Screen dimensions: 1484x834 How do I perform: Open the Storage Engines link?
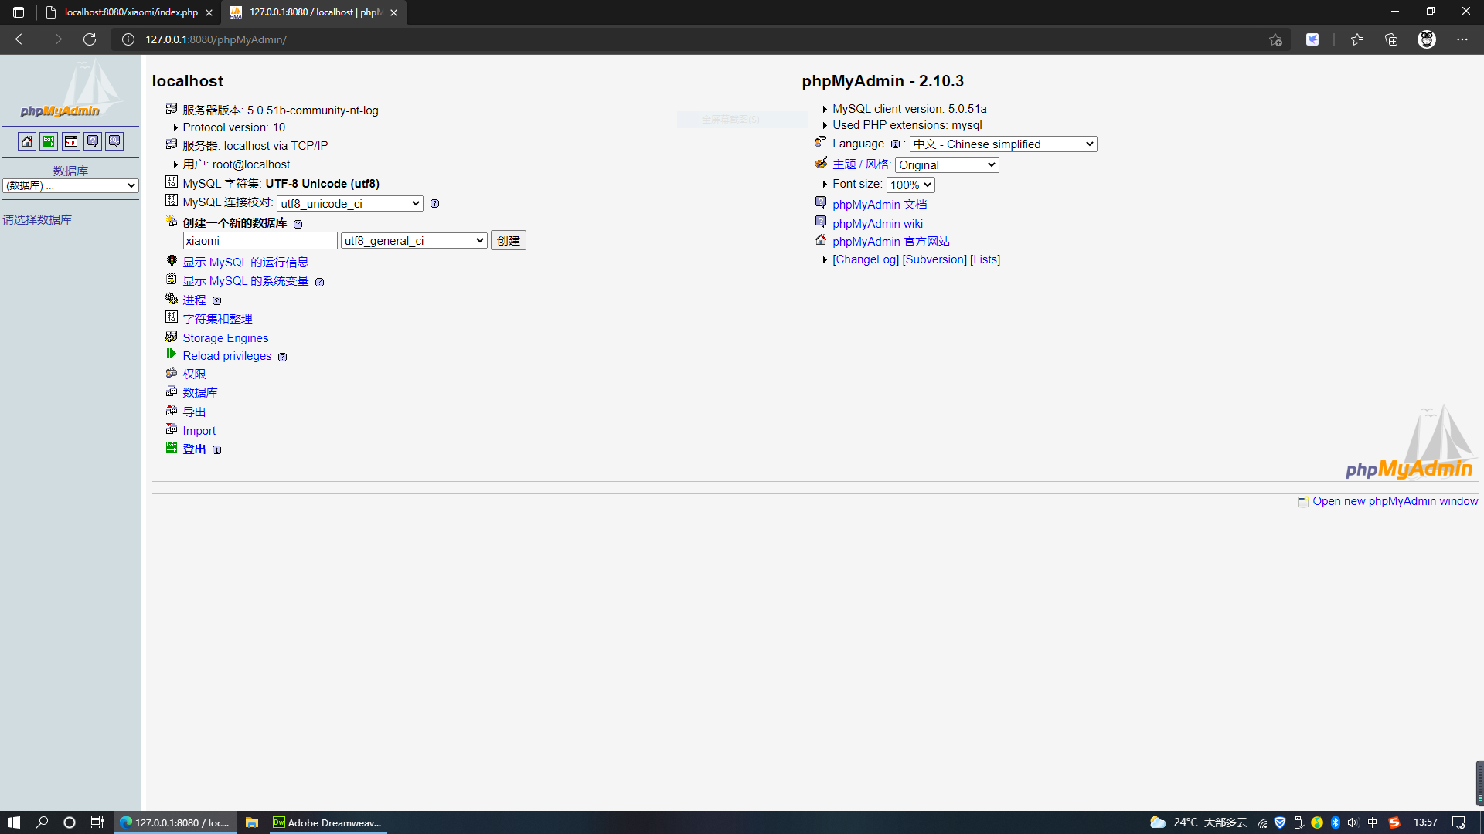pos(225,338)
